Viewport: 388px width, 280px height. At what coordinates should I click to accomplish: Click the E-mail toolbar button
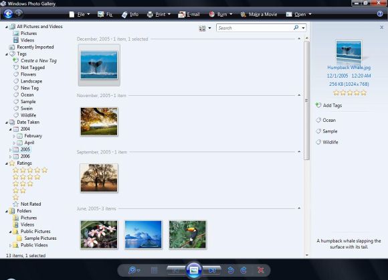click(x=189, y=14)
